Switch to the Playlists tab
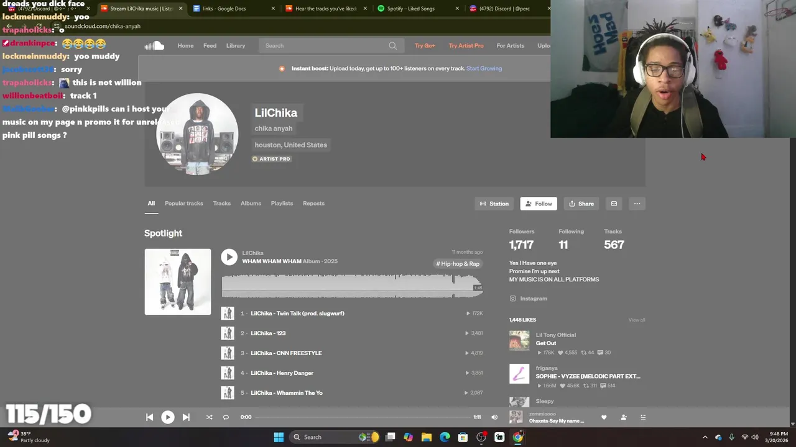Image resolution: width=796 pixels, height=447 pixels. (282, 203)
